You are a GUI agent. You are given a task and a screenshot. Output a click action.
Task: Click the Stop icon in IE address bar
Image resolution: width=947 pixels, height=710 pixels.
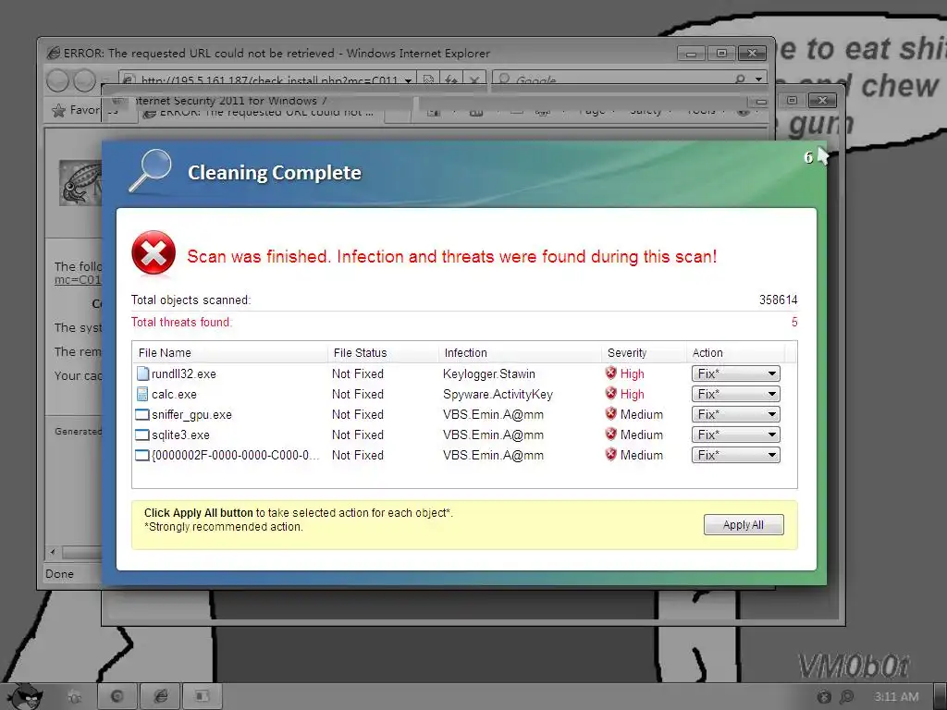coord(474,80)
